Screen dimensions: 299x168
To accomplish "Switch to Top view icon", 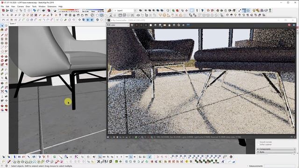I will pyautogui.click(x=70, y=15).
